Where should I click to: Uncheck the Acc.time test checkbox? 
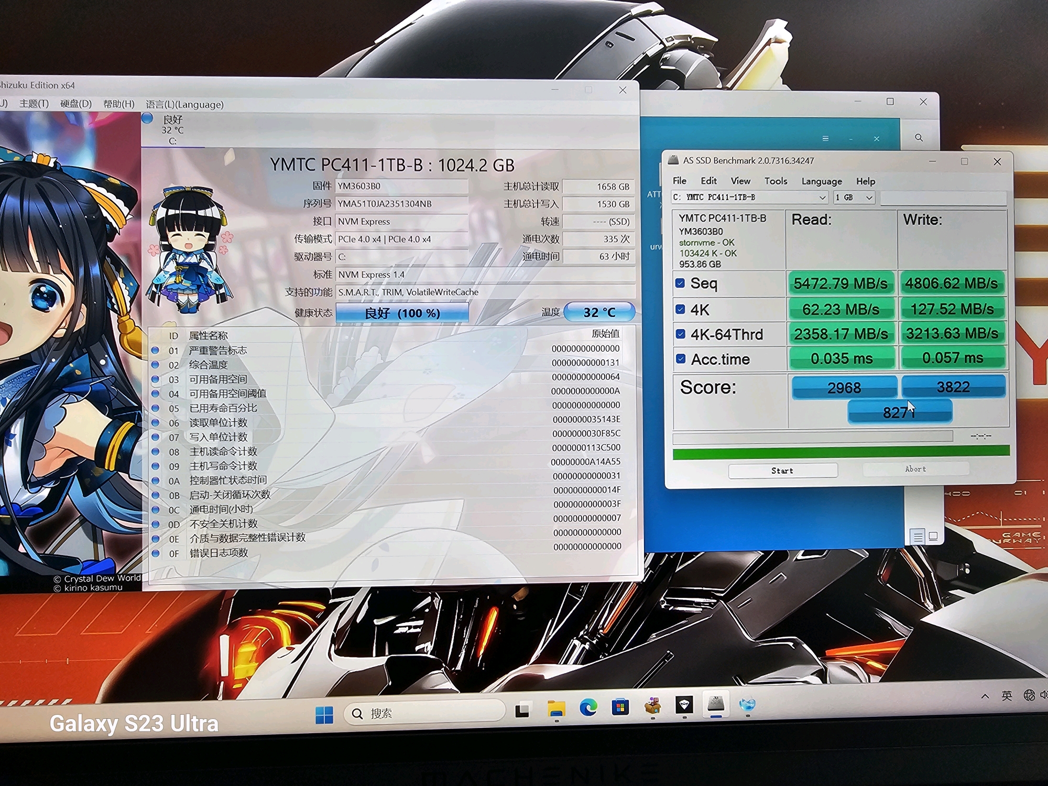681,359
